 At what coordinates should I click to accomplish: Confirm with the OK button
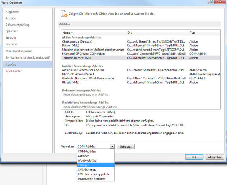coord(194,157)
